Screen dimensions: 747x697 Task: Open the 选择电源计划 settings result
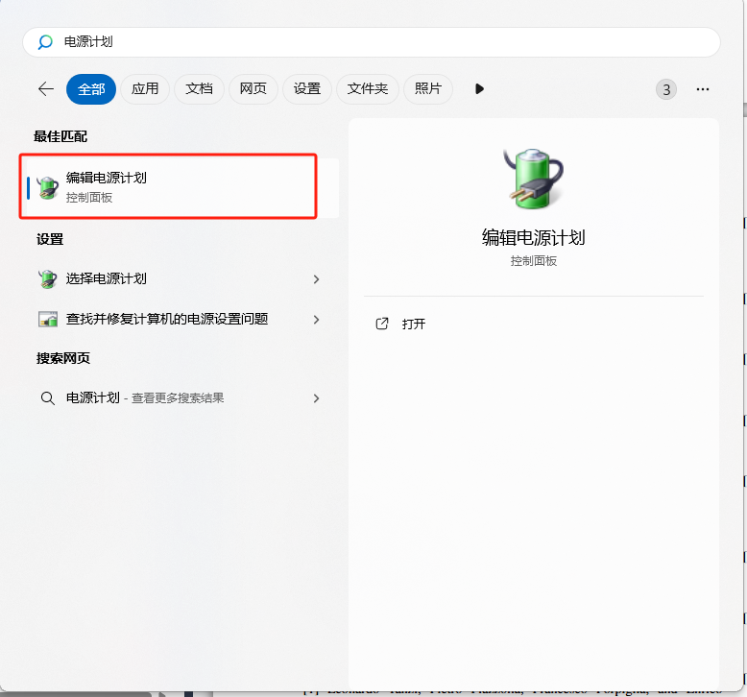[x=180, y=279]
